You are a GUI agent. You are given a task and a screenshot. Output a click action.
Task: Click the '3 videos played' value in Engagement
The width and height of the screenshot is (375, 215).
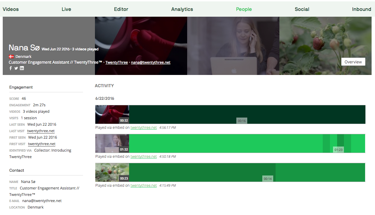click(x=36, y=111)
